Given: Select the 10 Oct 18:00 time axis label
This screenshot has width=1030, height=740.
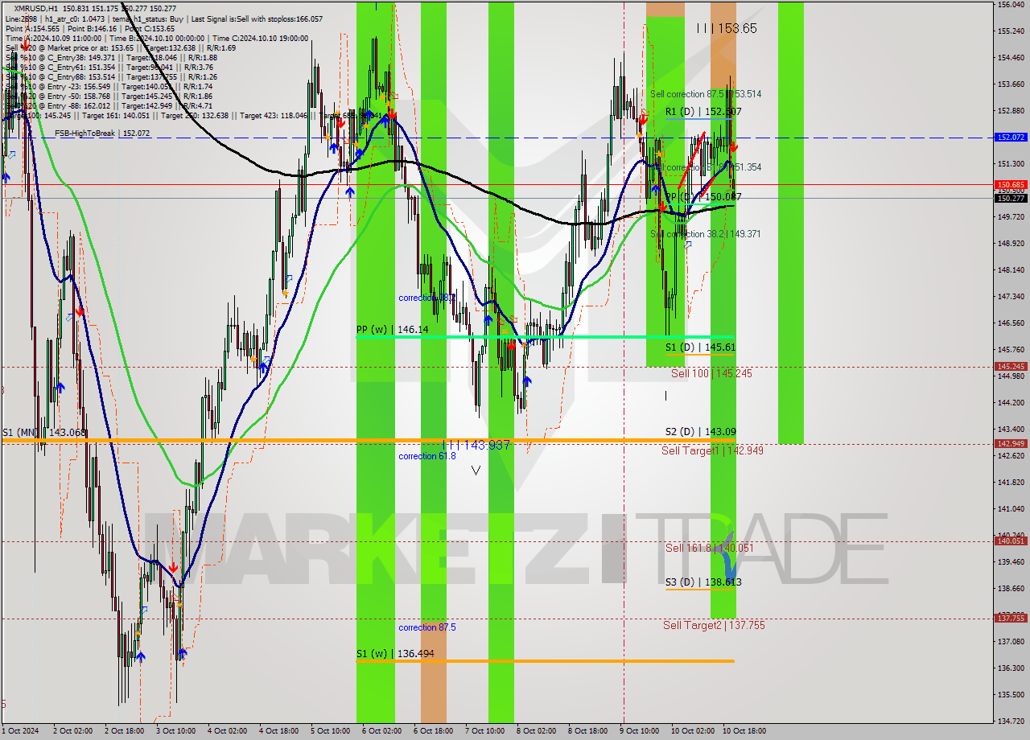Looking at the screenshot, I should coord(744,731).
